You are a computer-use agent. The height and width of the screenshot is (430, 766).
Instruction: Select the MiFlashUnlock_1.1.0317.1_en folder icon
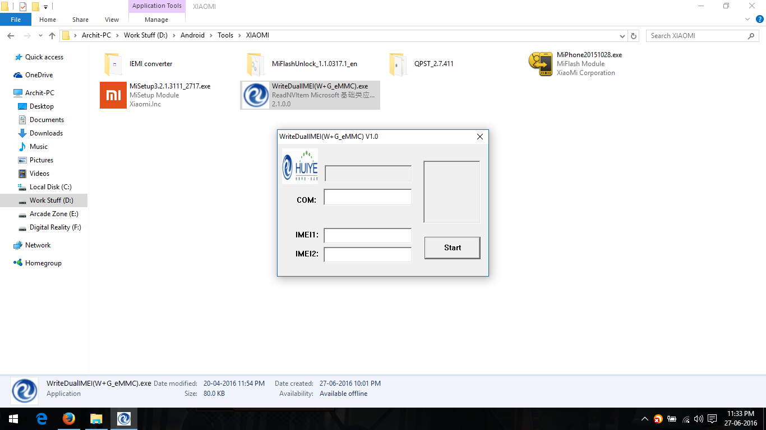point(256,64)
